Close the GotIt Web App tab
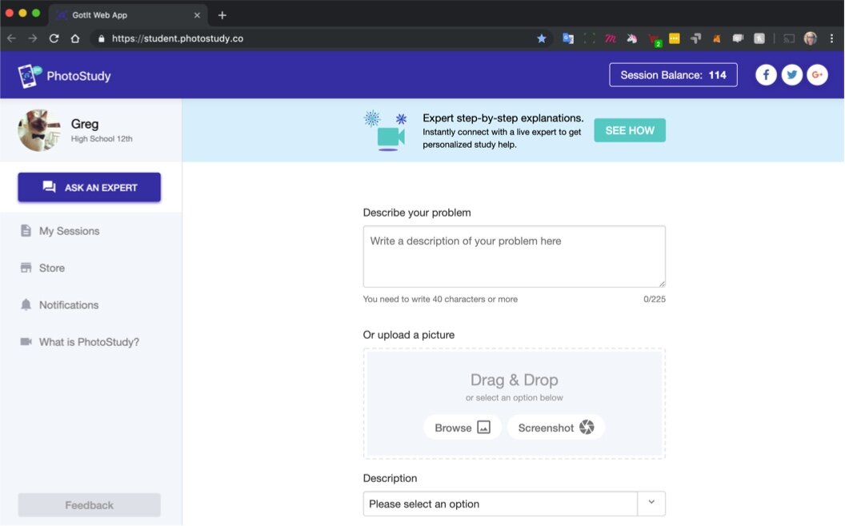Image resolution: width=845 pixels, height=526 pixels. 197,15
